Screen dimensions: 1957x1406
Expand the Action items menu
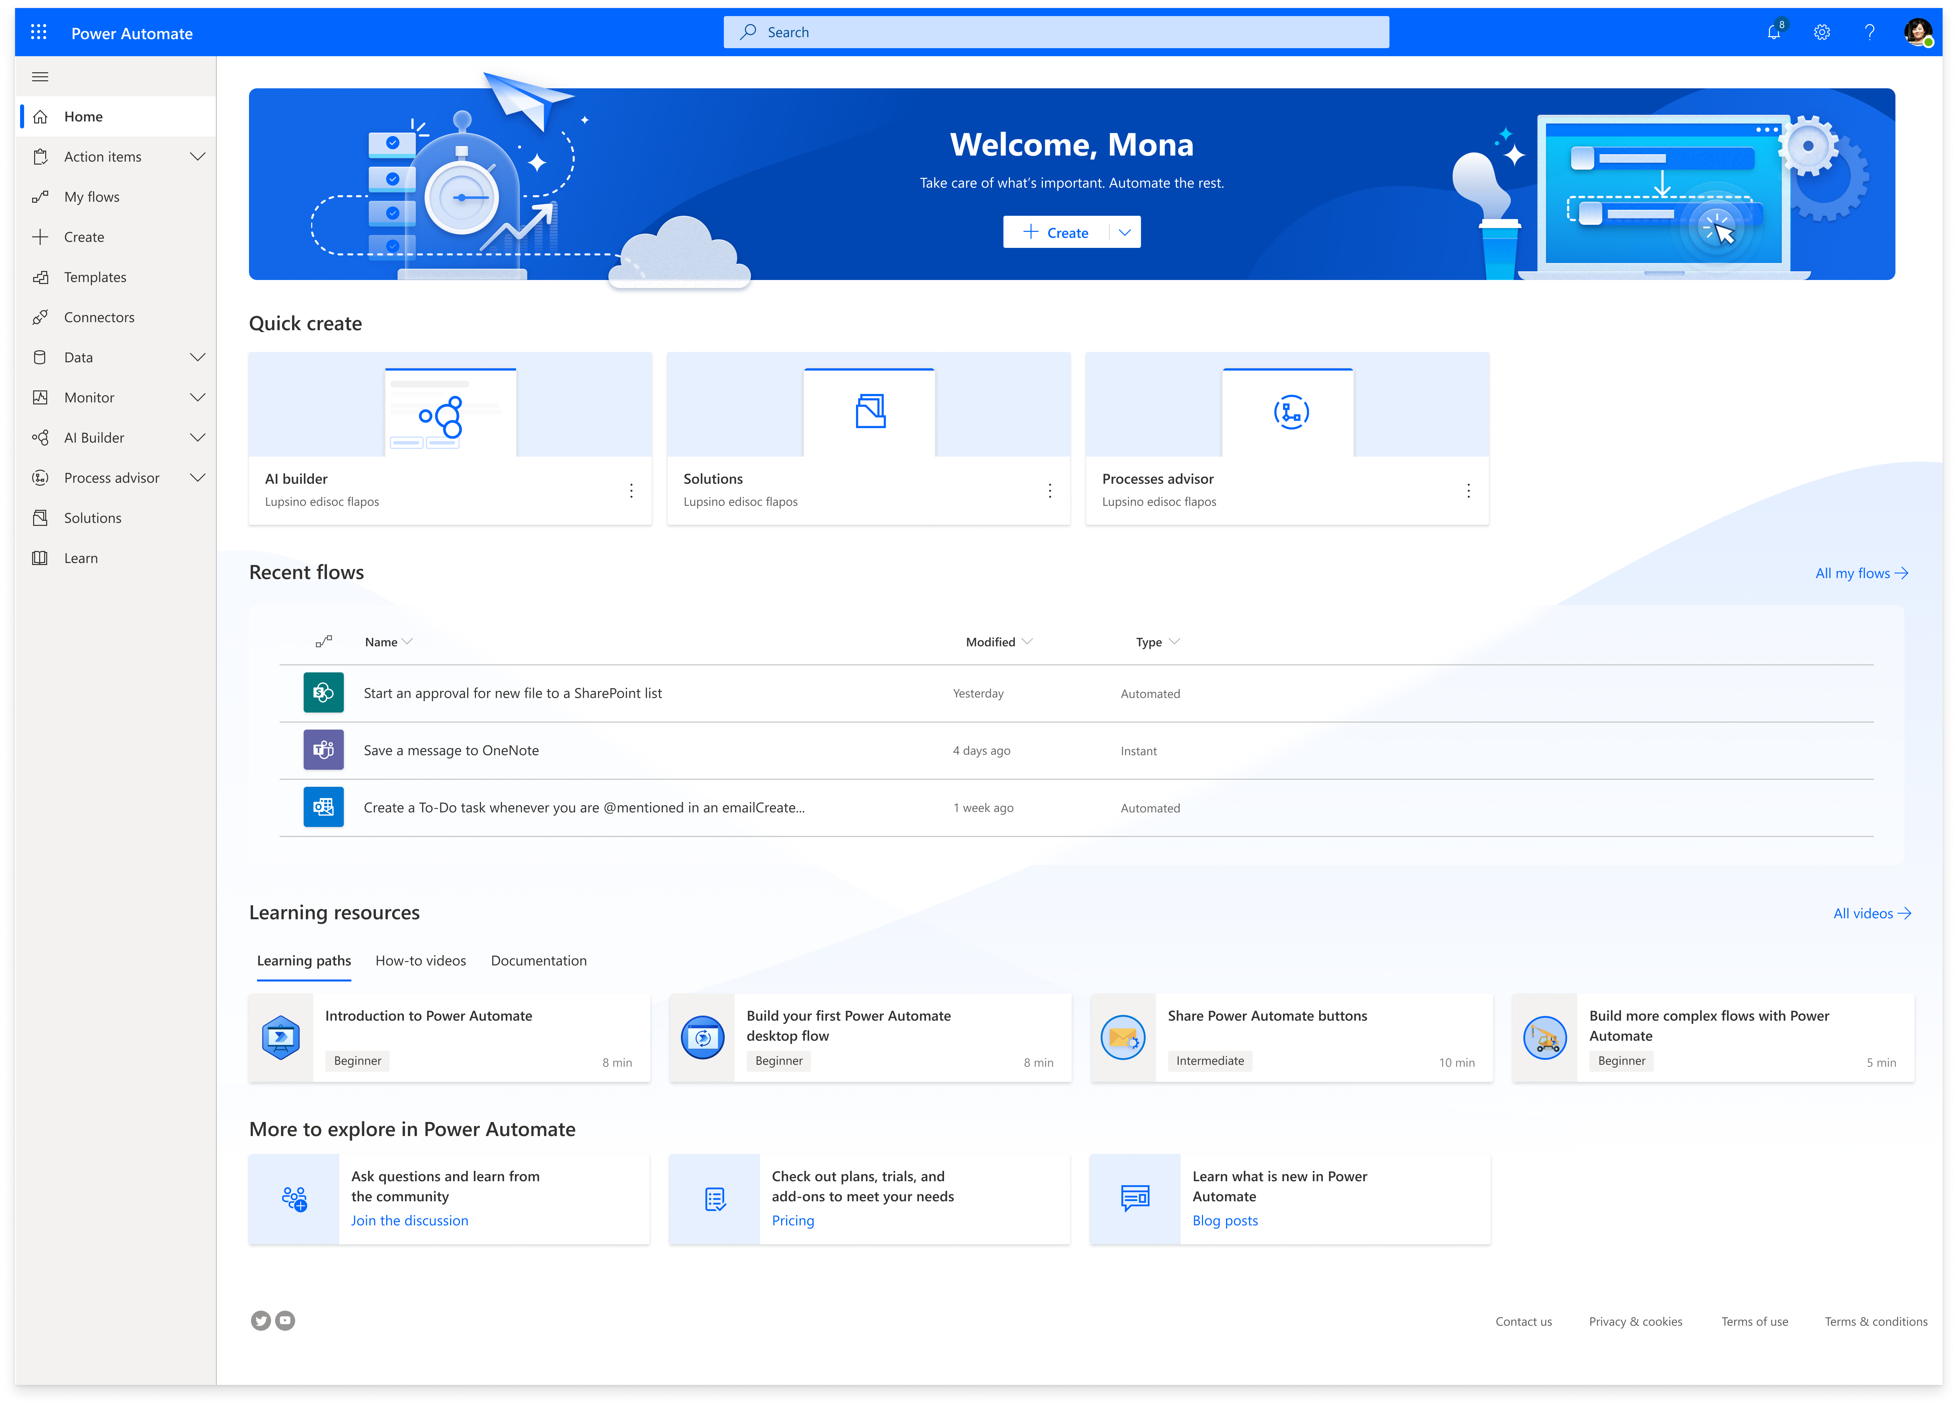pyautogui.click(x=197, y=157)
